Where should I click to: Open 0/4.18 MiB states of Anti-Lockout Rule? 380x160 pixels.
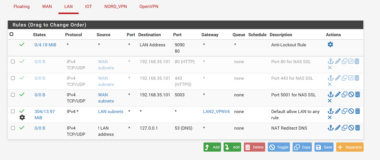[45, 45]
